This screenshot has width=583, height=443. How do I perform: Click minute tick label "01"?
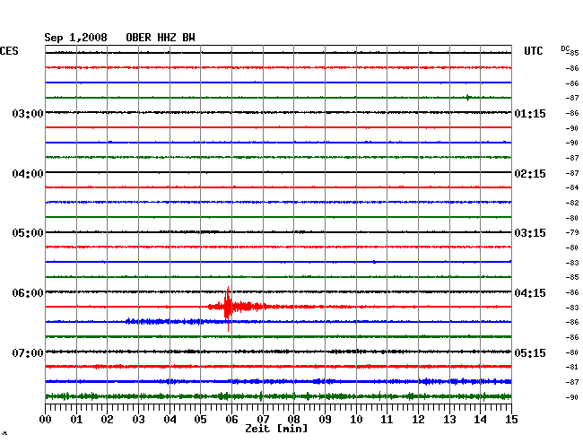(x=76, y=420)
